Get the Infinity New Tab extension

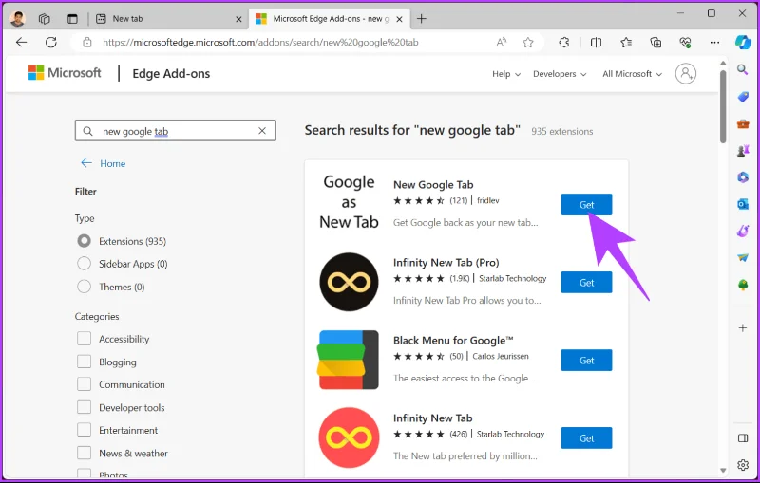click(x=586, y=438)
